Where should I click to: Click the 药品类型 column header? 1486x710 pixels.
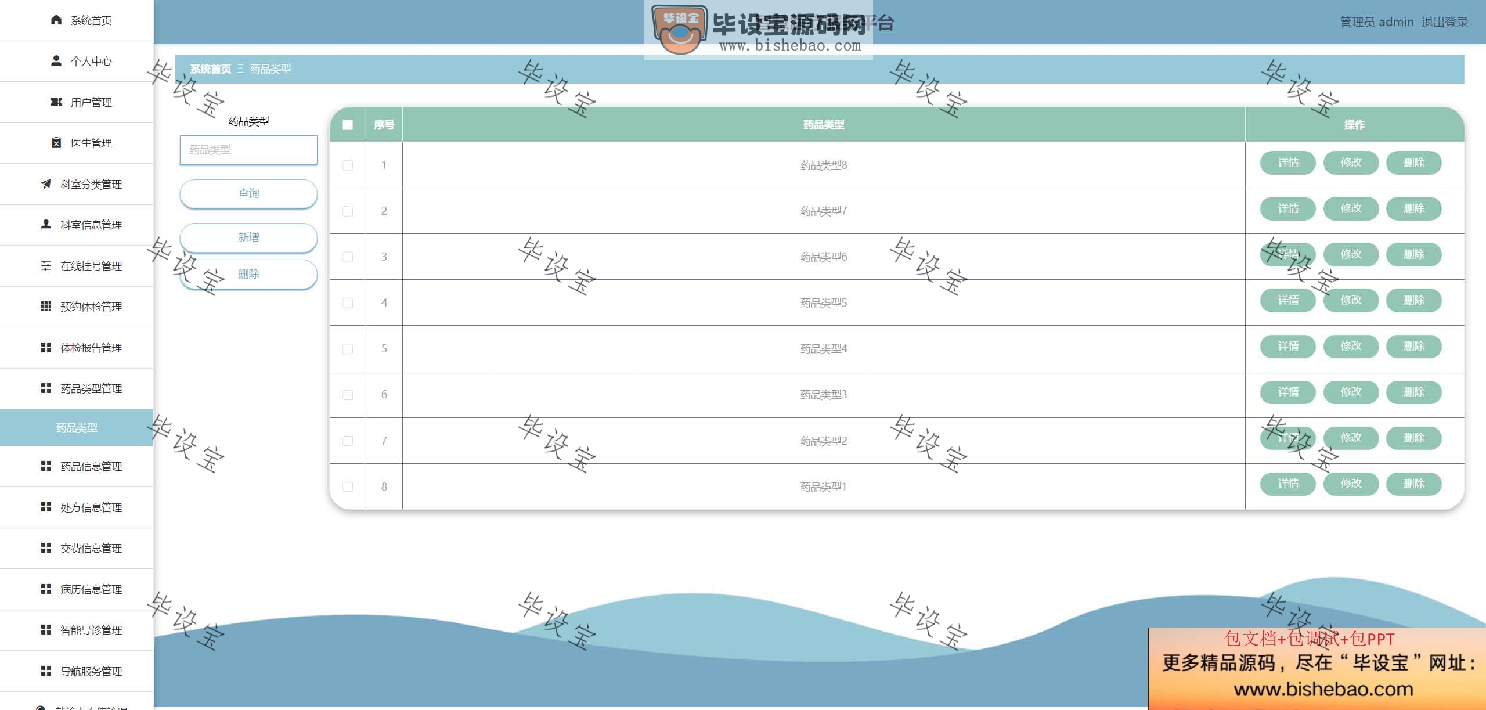[x=823, y=125]
